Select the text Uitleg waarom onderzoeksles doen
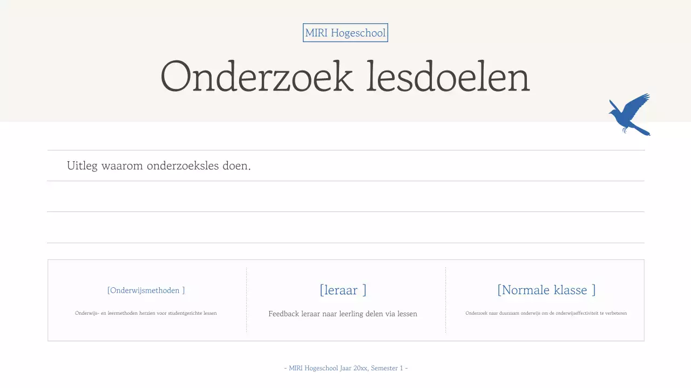This screenshot has width=691, height=388. (x=159, y=165)
